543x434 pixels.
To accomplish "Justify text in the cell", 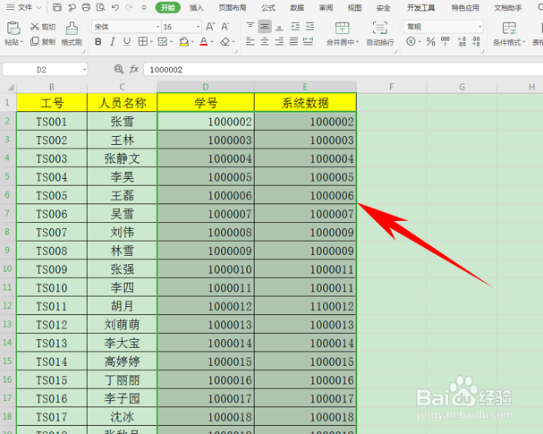I will click(293, 41).
